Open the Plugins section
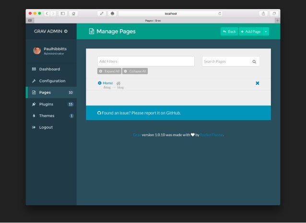 51,104
